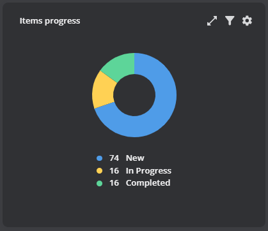Click the Items progress widget title
Screen dimensions: 268x231
pos(50,21)
